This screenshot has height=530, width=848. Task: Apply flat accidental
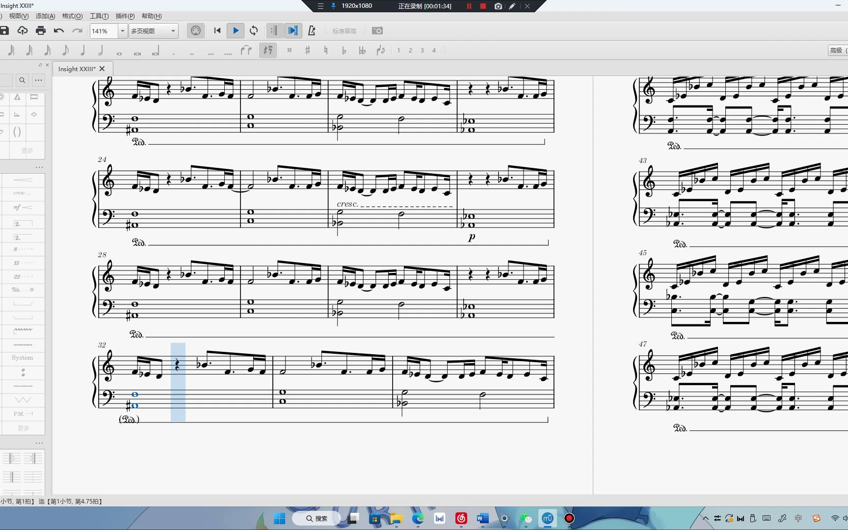coord(344,50)
